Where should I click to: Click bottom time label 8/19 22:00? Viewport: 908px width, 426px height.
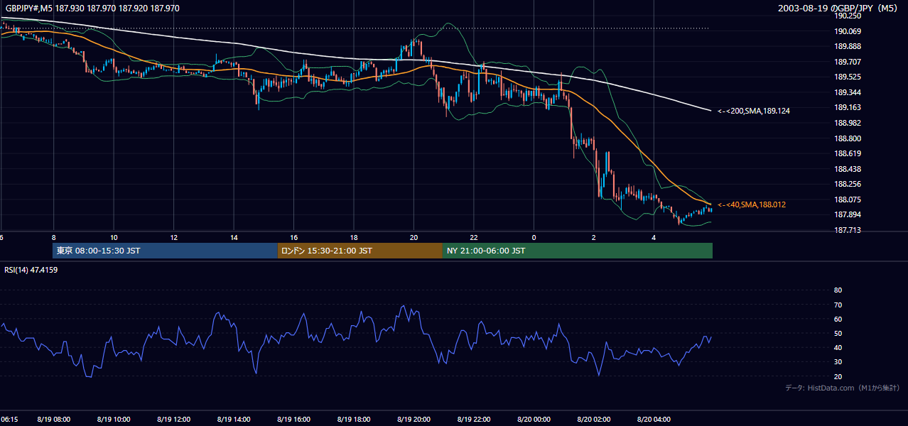click(x=474, y=420)
